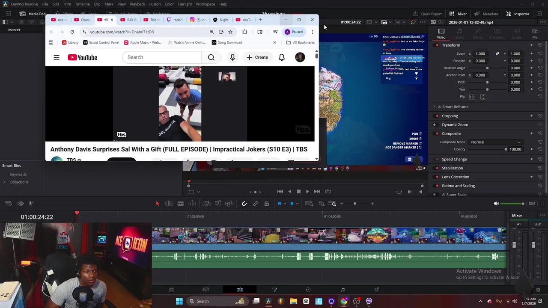Click the taskbar Search box
The height and width of the screenshot is (308, 548).
(x=218, y=301)
